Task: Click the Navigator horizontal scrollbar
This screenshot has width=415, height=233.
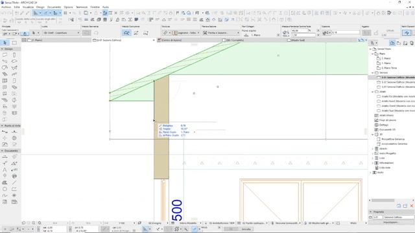Action: [x=383, y=200]
